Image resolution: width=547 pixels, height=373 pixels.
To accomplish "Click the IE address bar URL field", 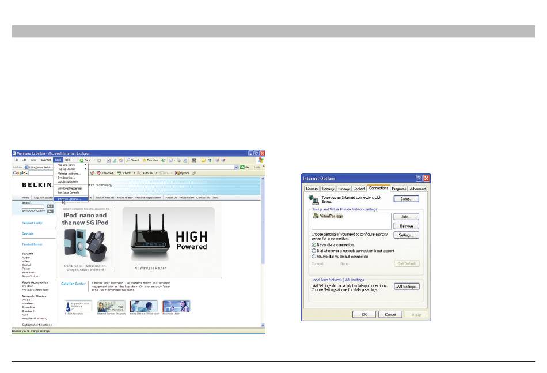I will click(131, 167).
